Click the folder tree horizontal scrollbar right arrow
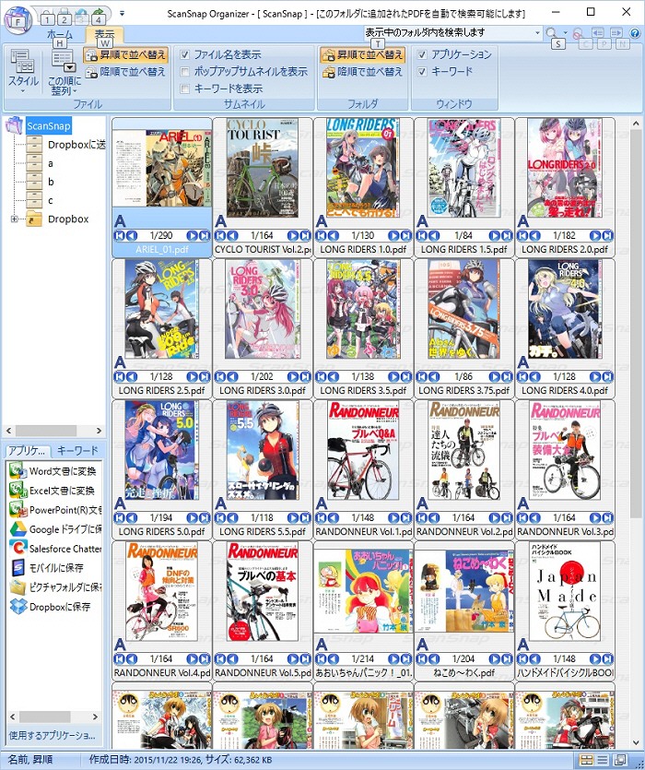645x770 pixels. [x=100, y=431]
